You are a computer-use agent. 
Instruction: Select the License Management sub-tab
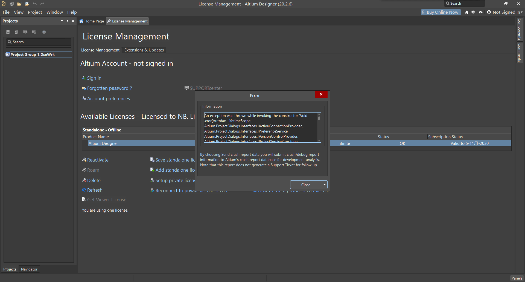[100, 50]
